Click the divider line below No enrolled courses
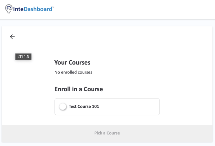Image resolution: width=215 pixels, height=146 pixels. (x=107, y=81)
